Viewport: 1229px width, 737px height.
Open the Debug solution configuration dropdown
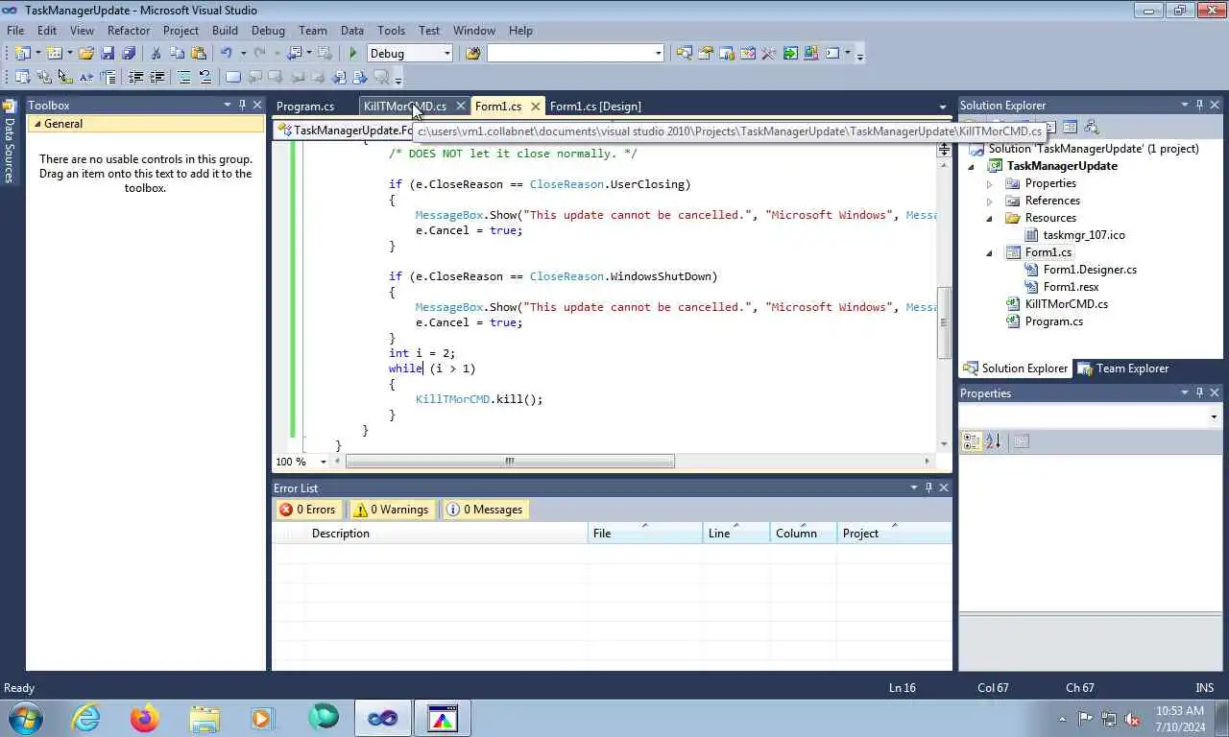point(447,54)
